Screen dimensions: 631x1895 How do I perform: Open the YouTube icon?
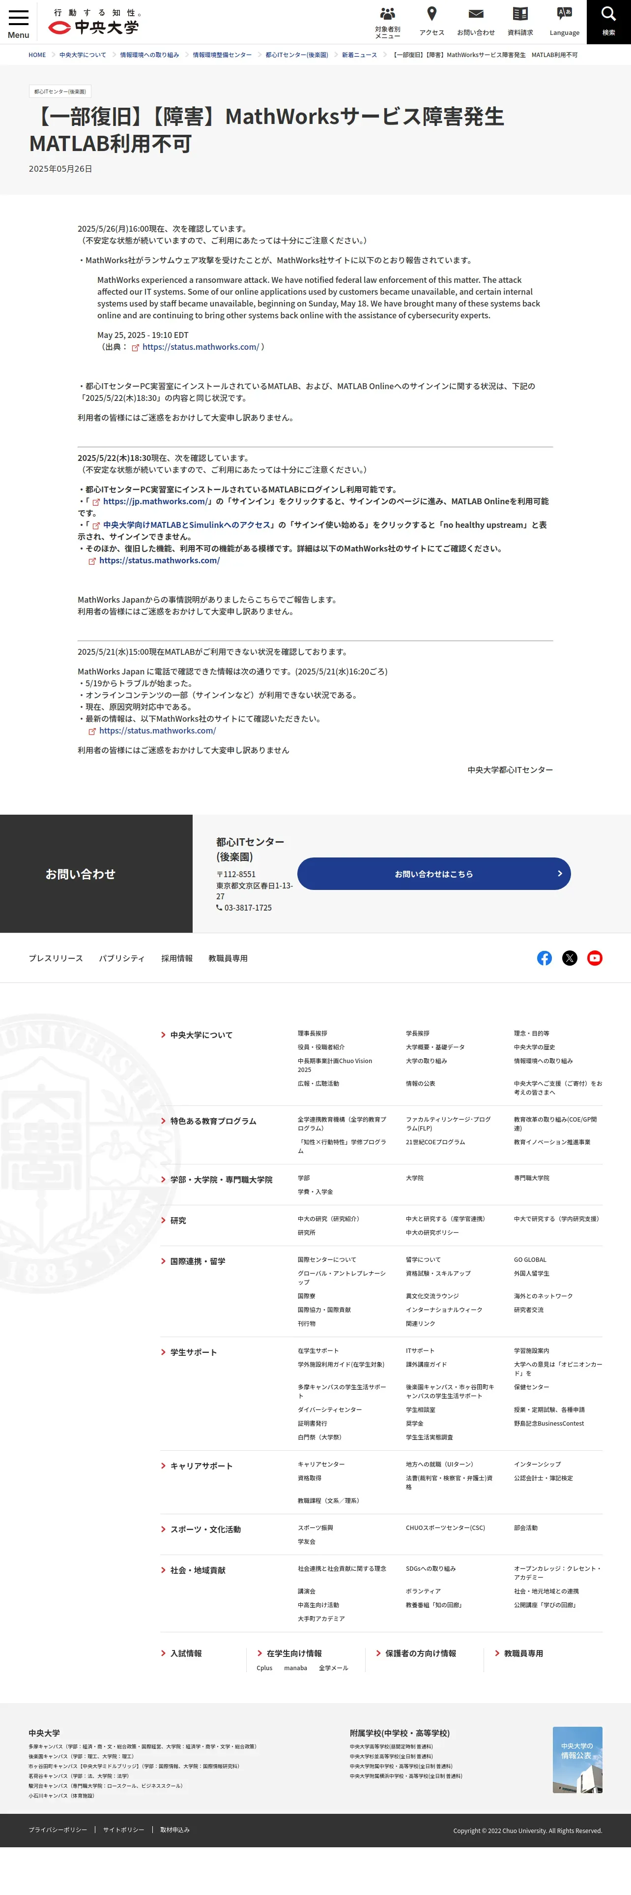[x=595, y=958]
